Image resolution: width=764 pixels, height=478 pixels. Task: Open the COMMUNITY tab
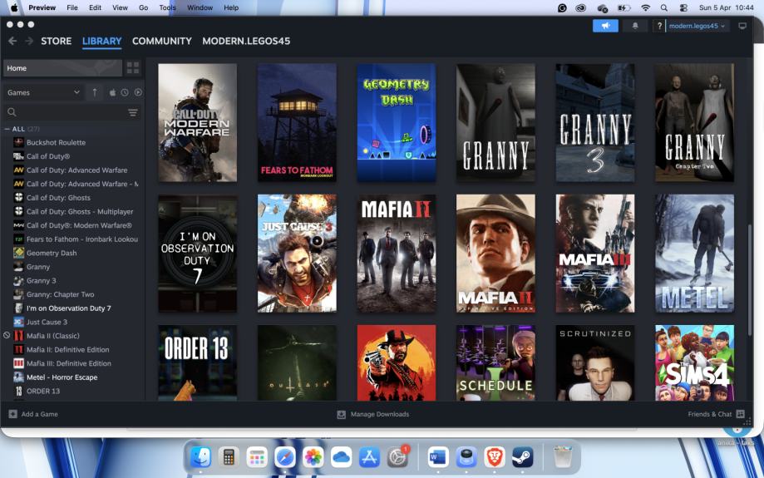point(162,41)
